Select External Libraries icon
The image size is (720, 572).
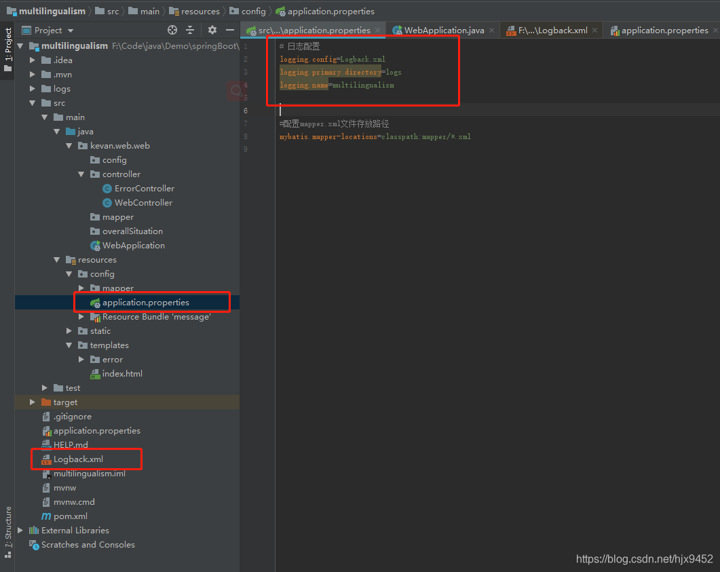click(x=34, y=530)
